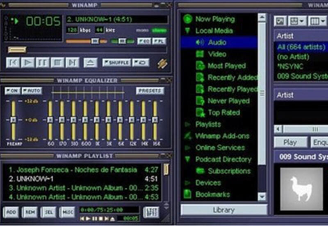Screen dimensions: 328x226
Task: Open Recently Played smart view
Action: pos(232,89)
